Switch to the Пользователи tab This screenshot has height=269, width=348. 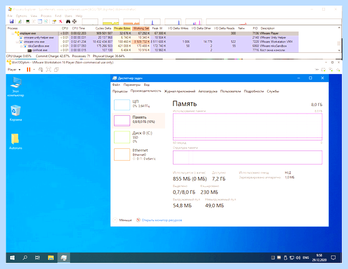click(230, 92)
